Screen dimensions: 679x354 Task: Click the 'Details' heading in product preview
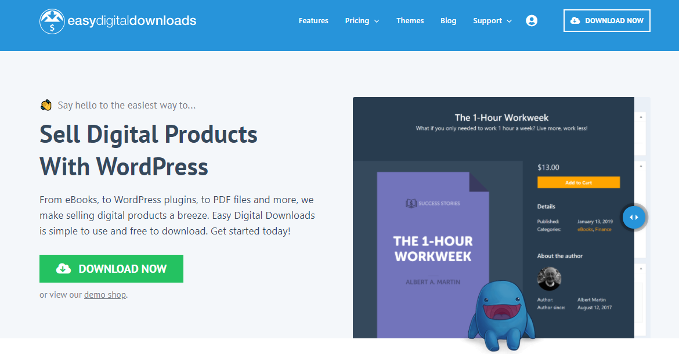point(546,207)
